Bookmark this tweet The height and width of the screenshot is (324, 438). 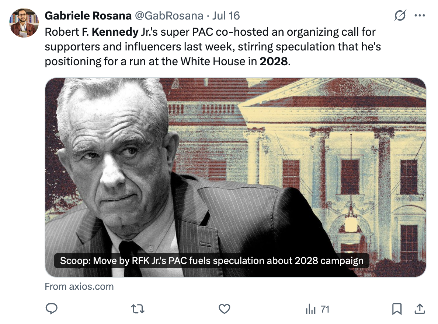[x=397, y=309]
